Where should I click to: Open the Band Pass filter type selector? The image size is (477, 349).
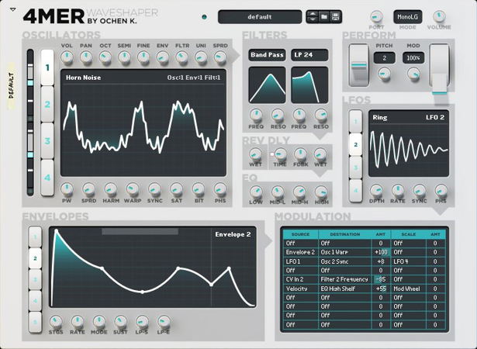click(x=267, y=55)
